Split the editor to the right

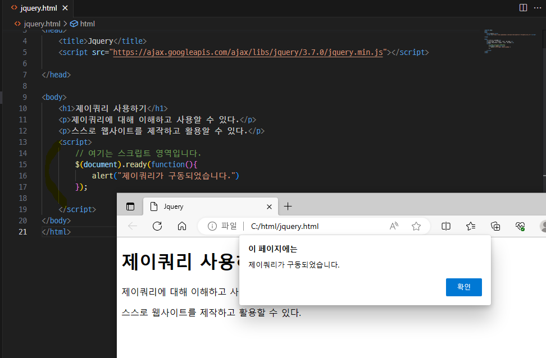point(523,8)
